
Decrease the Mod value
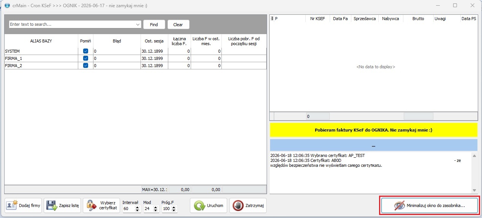155,210
